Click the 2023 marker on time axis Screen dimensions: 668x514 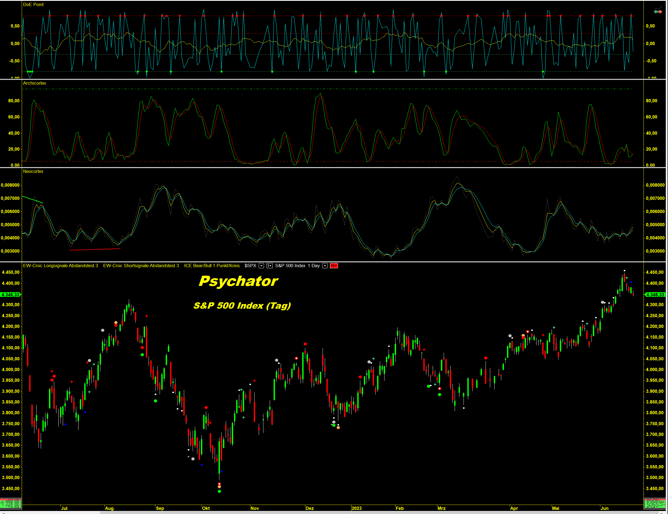[x=356, y=508]
